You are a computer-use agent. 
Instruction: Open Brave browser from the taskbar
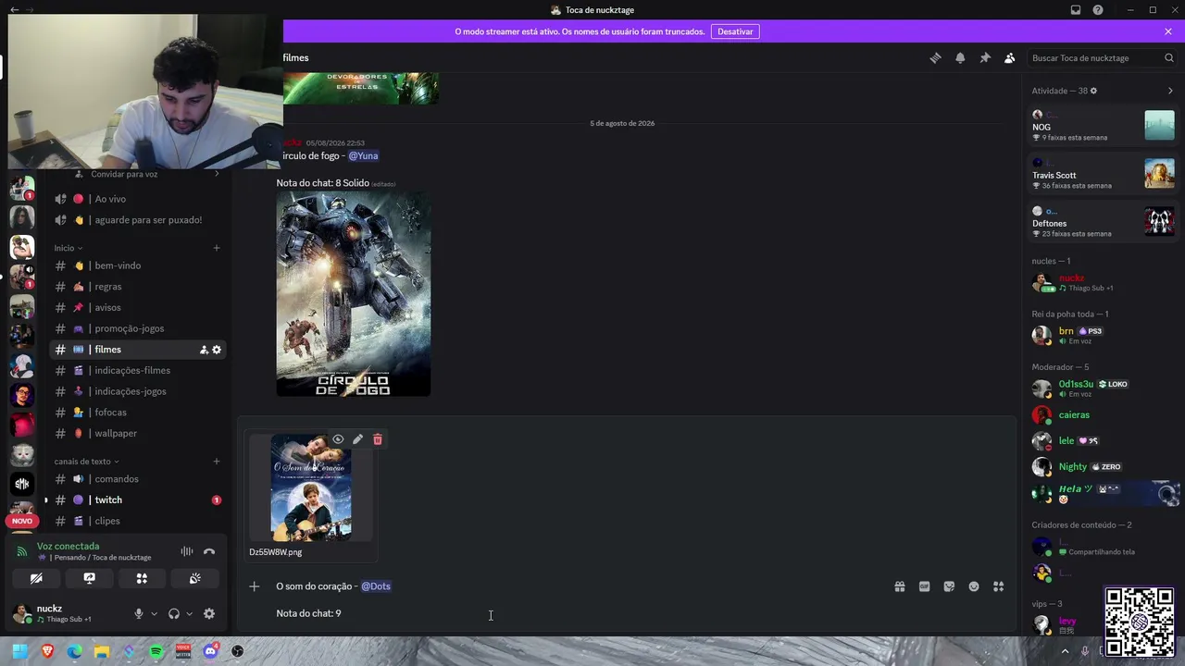47,651
